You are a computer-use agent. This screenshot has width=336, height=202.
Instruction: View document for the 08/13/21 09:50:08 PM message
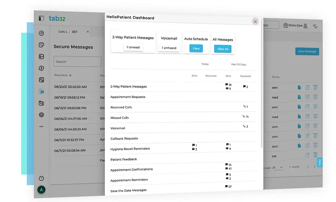[299, 107]
